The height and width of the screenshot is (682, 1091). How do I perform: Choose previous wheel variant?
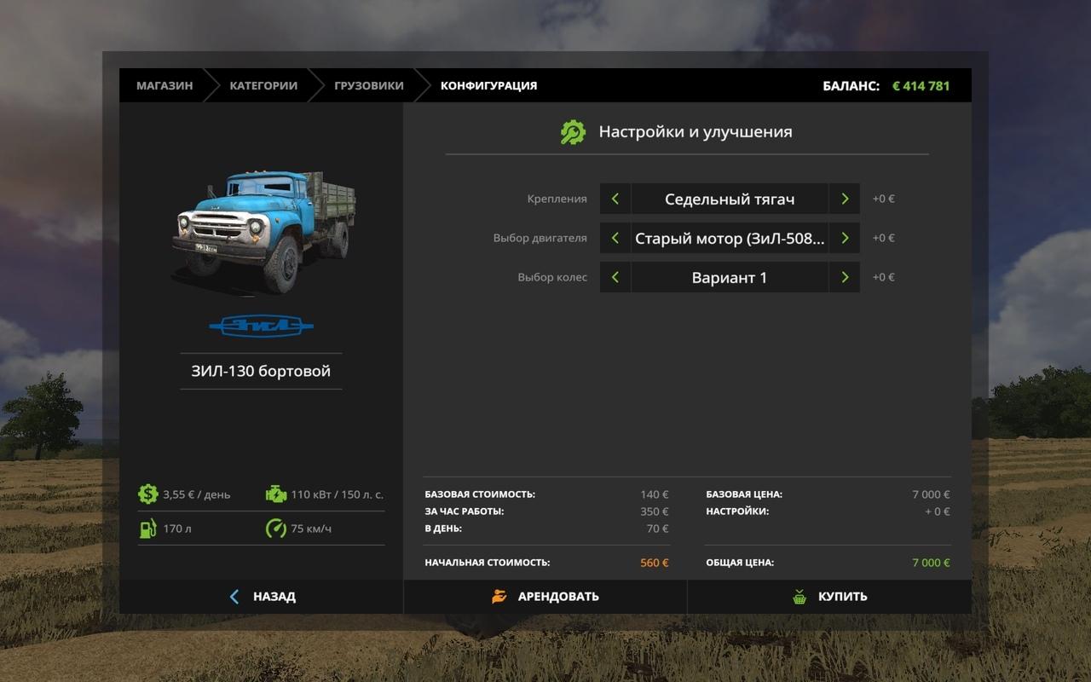615,277
